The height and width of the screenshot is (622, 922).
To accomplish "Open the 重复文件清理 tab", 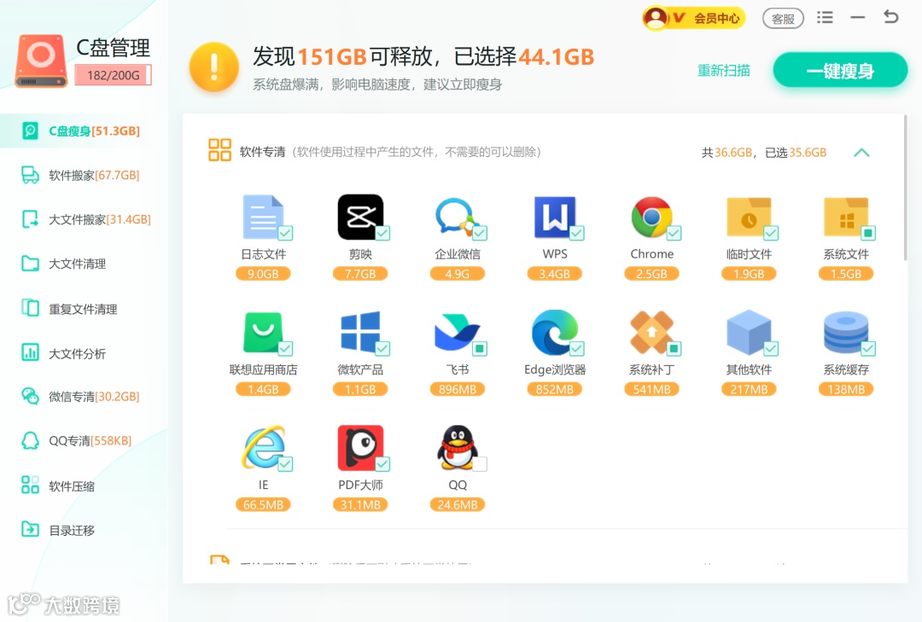I will pyautogui.click(x=84, y=309).
